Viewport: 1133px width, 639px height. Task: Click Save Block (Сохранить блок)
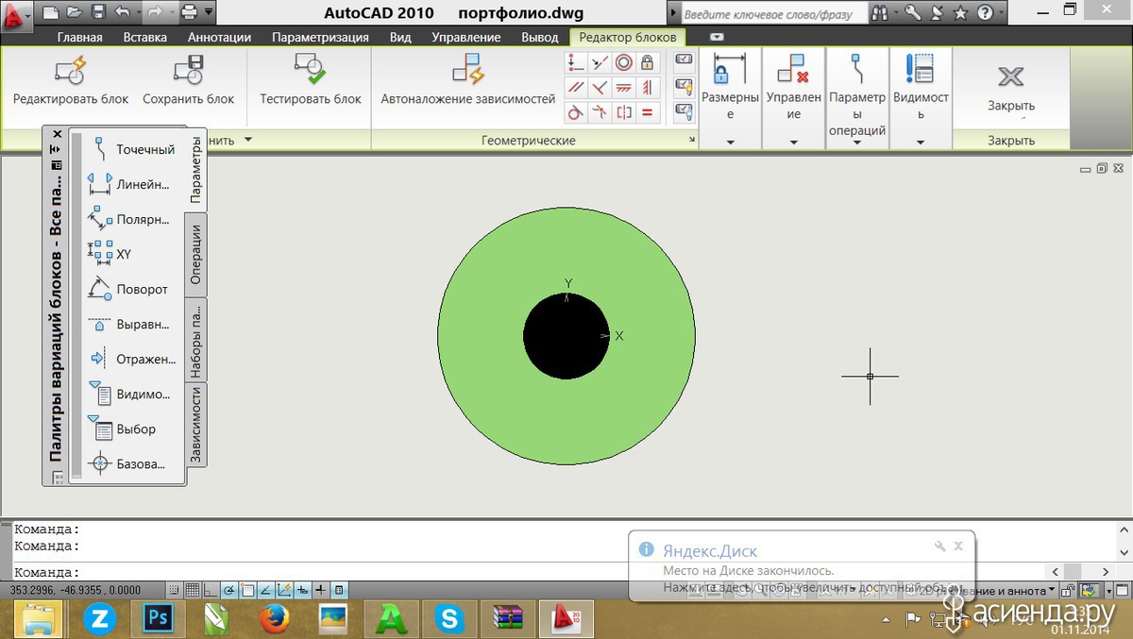(189, 80)
